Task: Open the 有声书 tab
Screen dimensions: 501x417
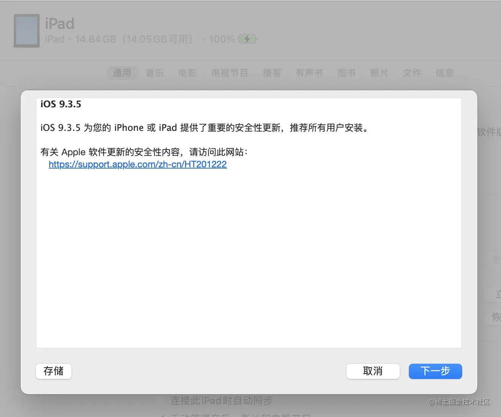Action: tap(309, 73)
